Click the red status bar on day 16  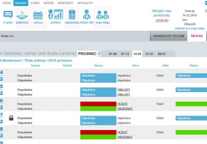coord(98,104)
